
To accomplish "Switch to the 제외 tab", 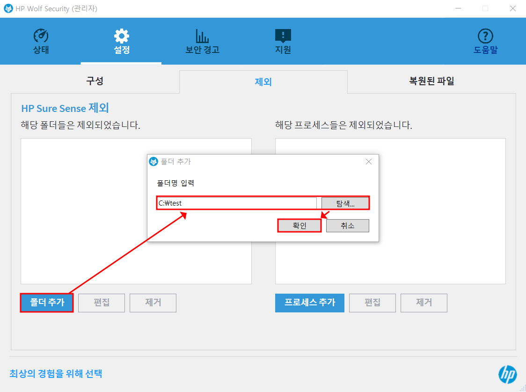I will pos(263,81).
